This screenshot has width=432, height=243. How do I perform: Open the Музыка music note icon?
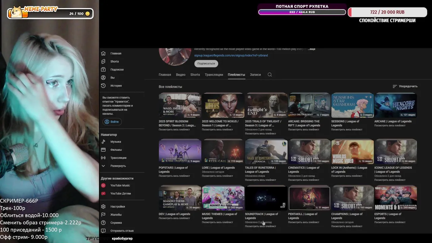tap(103, 142)
